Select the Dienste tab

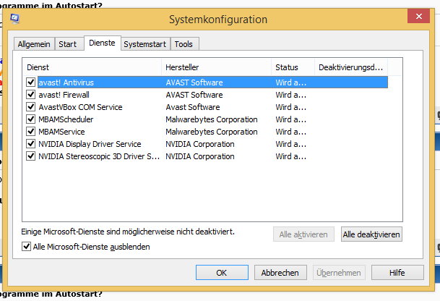(x=102, y=43)
